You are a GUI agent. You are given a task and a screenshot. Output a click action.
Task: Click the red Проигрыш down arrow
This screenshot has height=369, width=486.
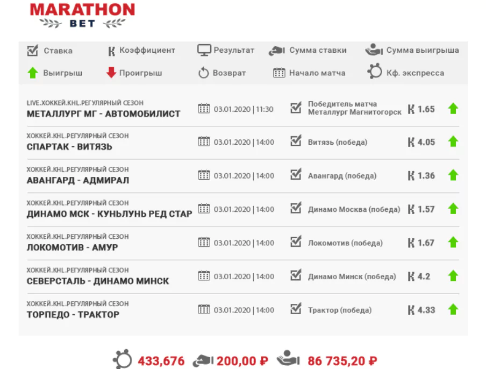pos(111,73)
